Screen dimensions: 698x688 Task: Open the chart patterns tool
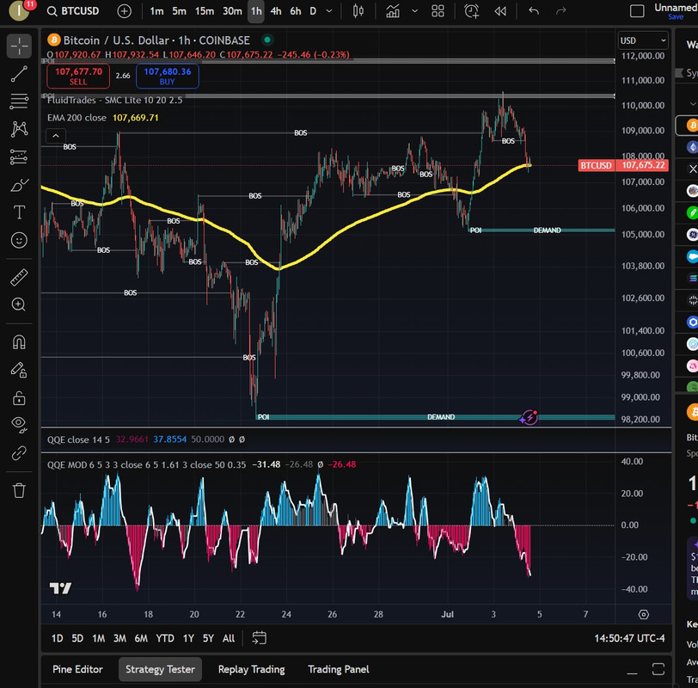(x=19, y=129)
